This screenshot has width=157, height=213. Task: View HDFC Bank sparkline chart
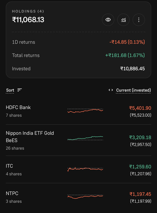pyautogui.click(x=85, y=111)
